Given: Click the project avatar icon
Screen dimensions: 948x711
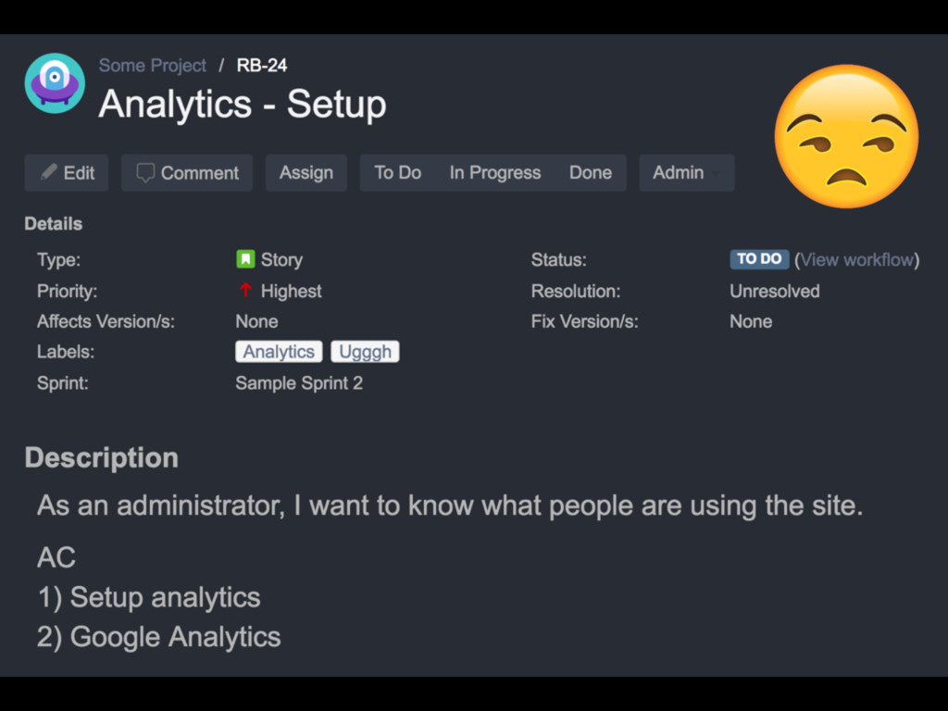Looking at the screenshot, I should (55, 82).
